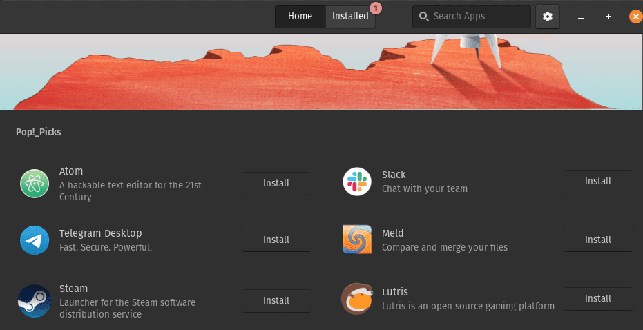The image size is (643, 330).
Task: Click Install next to Meld
Action: click(x=598, y=240)
